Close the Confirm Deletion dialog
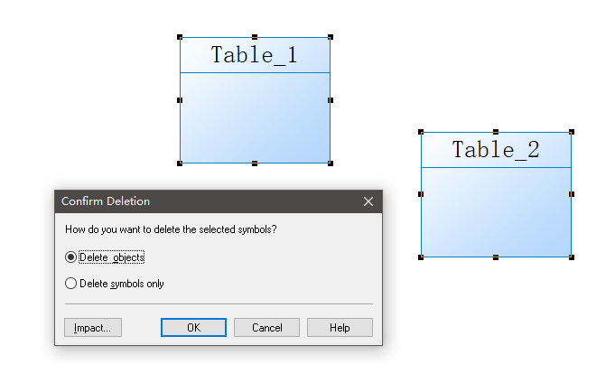This screenshot has height=383, width=615. 368,201
